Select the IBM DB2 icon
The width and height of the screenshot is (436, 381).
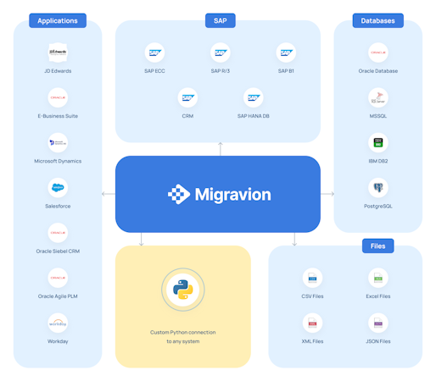pos(378,142)
